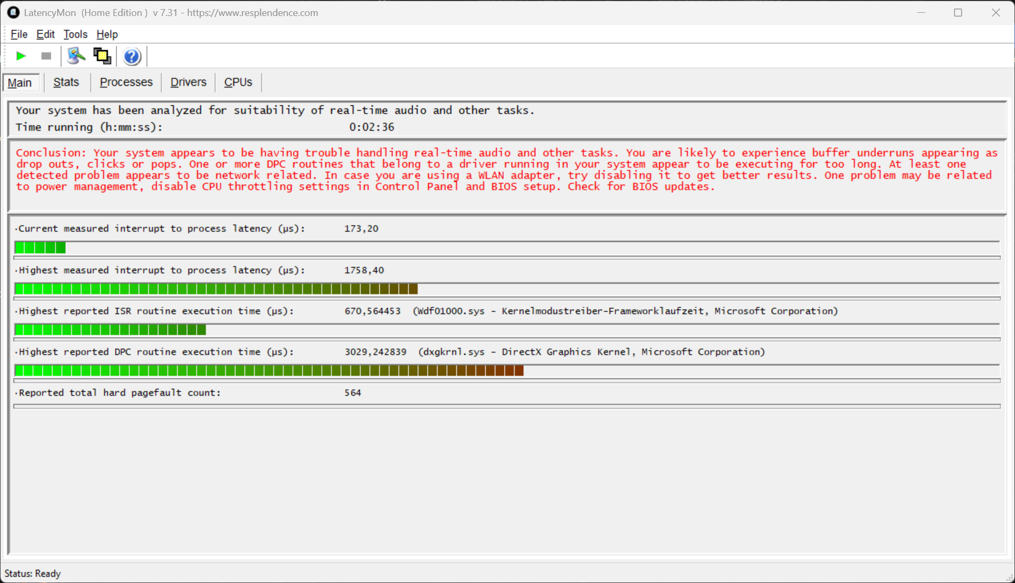Open the File menu

coord(19,34)
